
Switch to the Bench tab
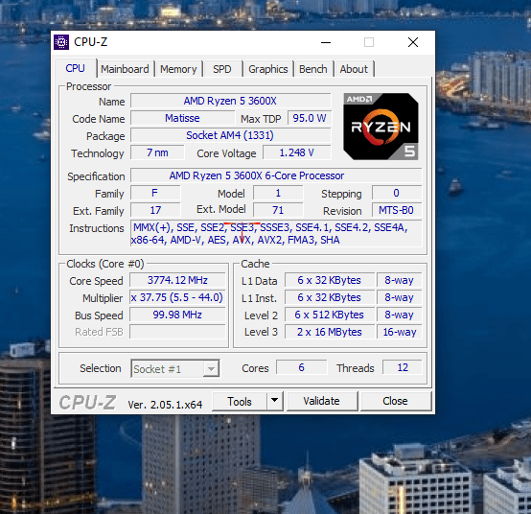(x=313, y=69)
